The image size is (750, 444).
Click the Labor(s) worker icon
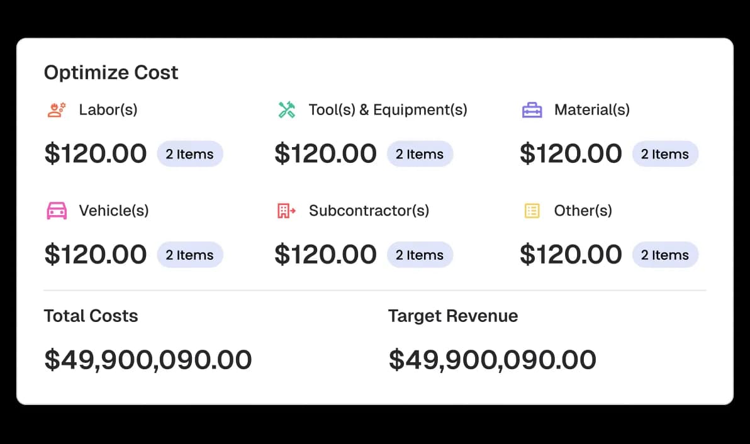coord(57,110)
